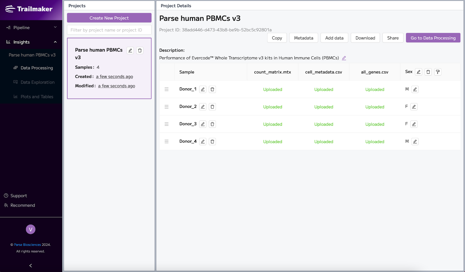Click the edit pencil next to Donor_1's Sex value
465x272 pixels.
click(415, 89)
